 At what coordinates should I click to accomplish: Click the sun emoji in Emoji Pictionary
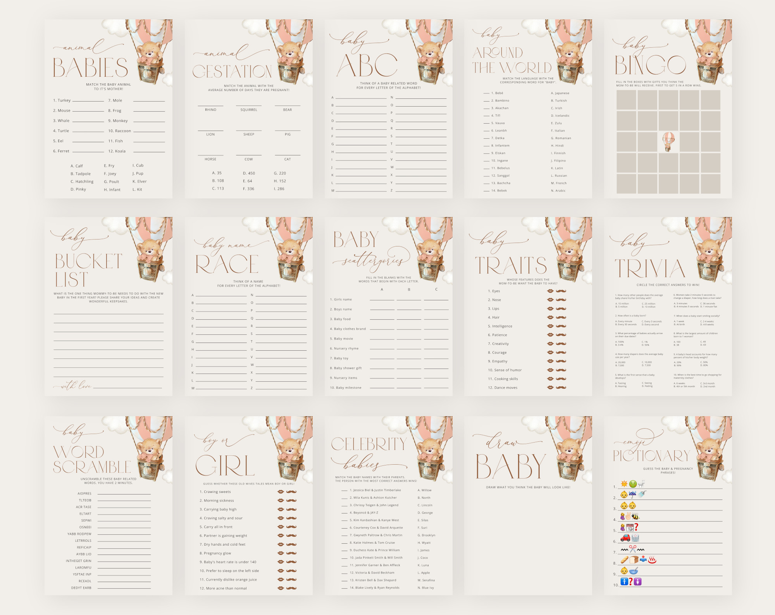coord(624,484)
